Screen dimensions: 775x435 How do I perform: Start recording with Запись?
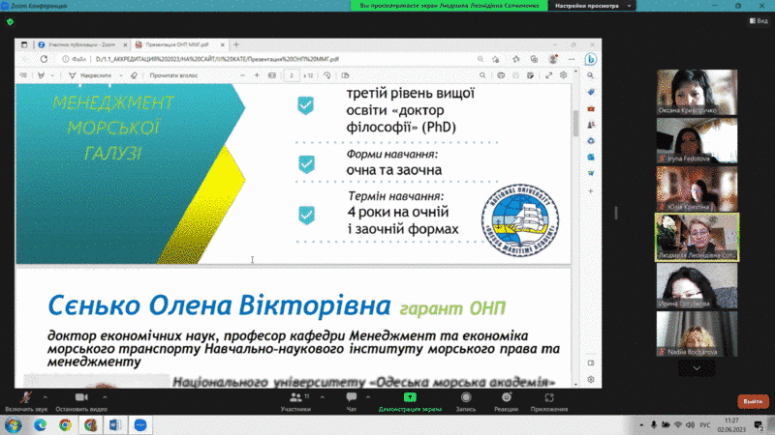[x=465, y=401]
